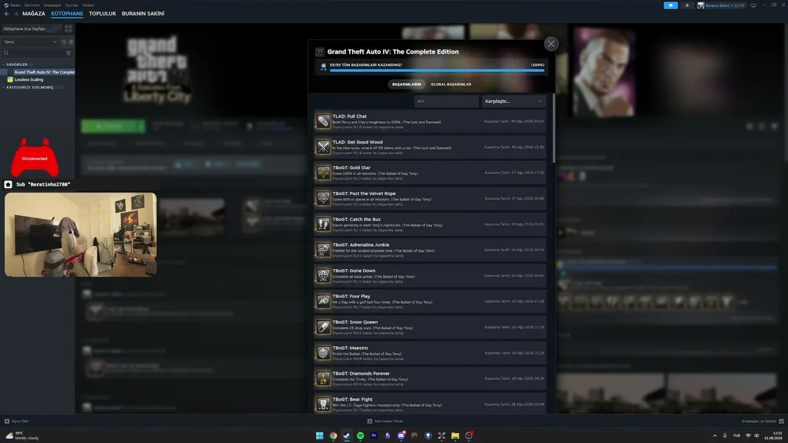Close the achievements dialog with the X

point(551,44)
